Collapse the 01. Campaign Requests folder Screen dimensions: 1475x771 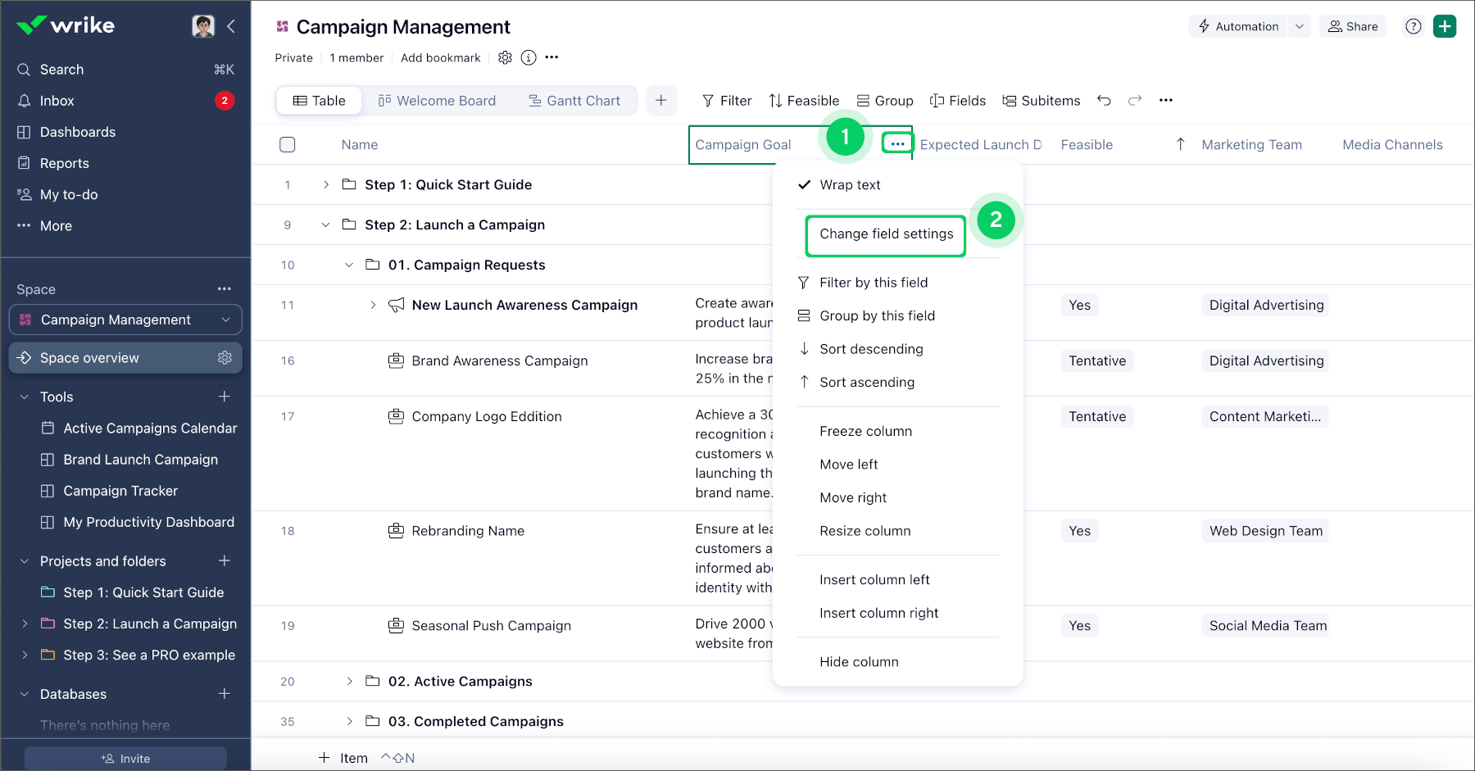(x=349, y=265)
